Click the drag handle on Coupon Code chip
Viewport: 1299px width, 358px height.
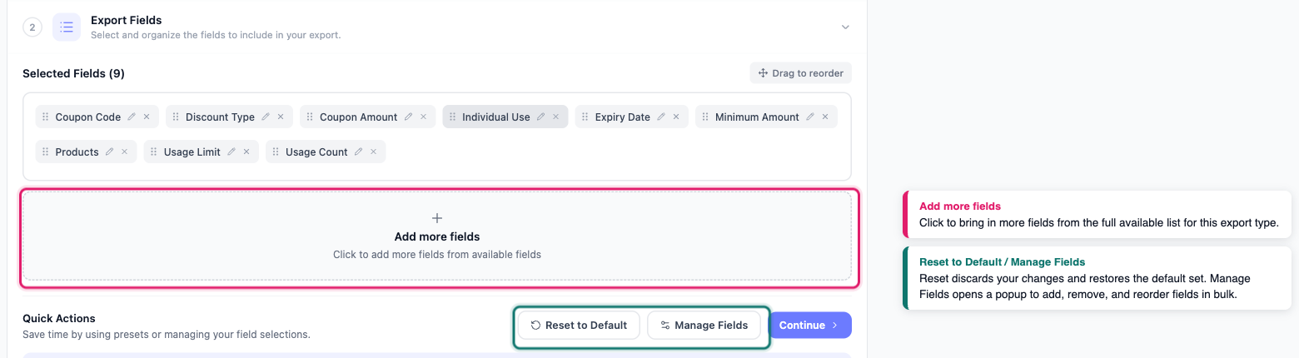coord(46,117)
